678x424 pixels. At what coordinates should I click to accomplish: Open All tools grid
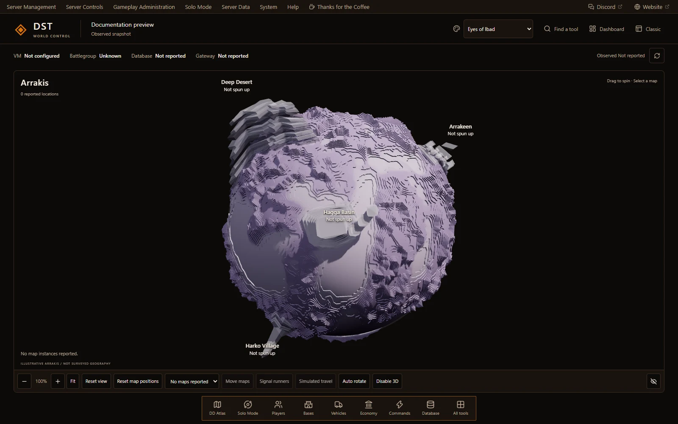[x=461, y=408]
